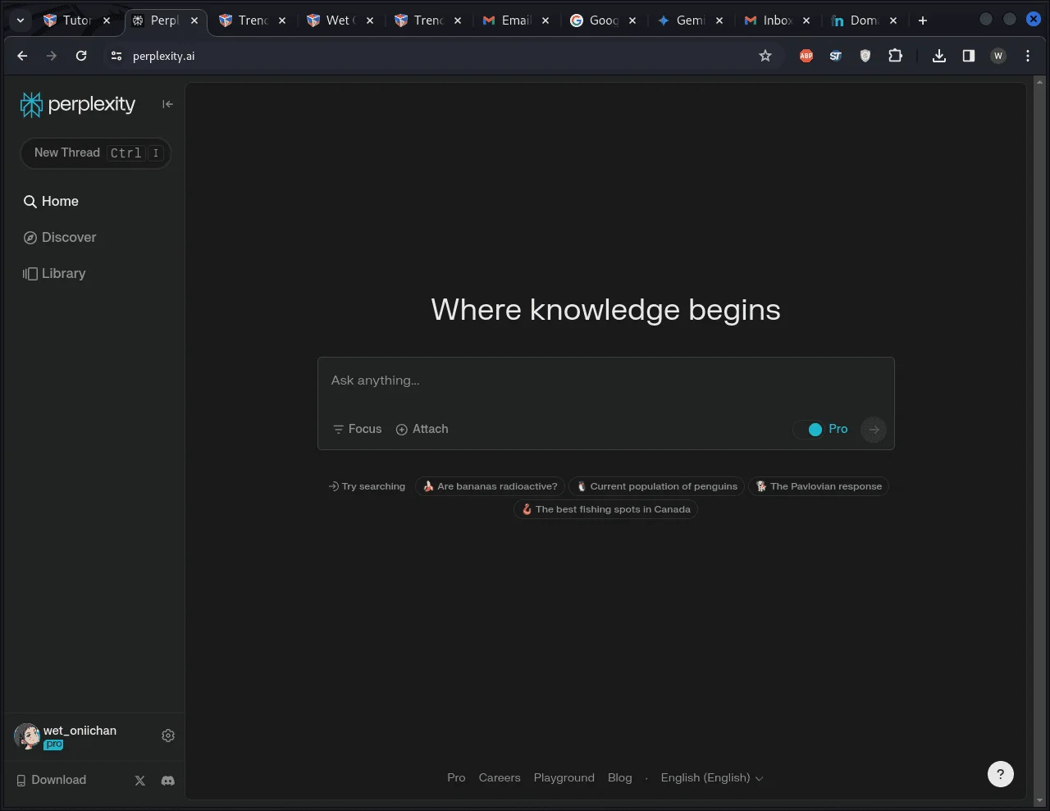Open the Discover page
1050x811 pixels.
pyautogui.click(x=60, y=237)
